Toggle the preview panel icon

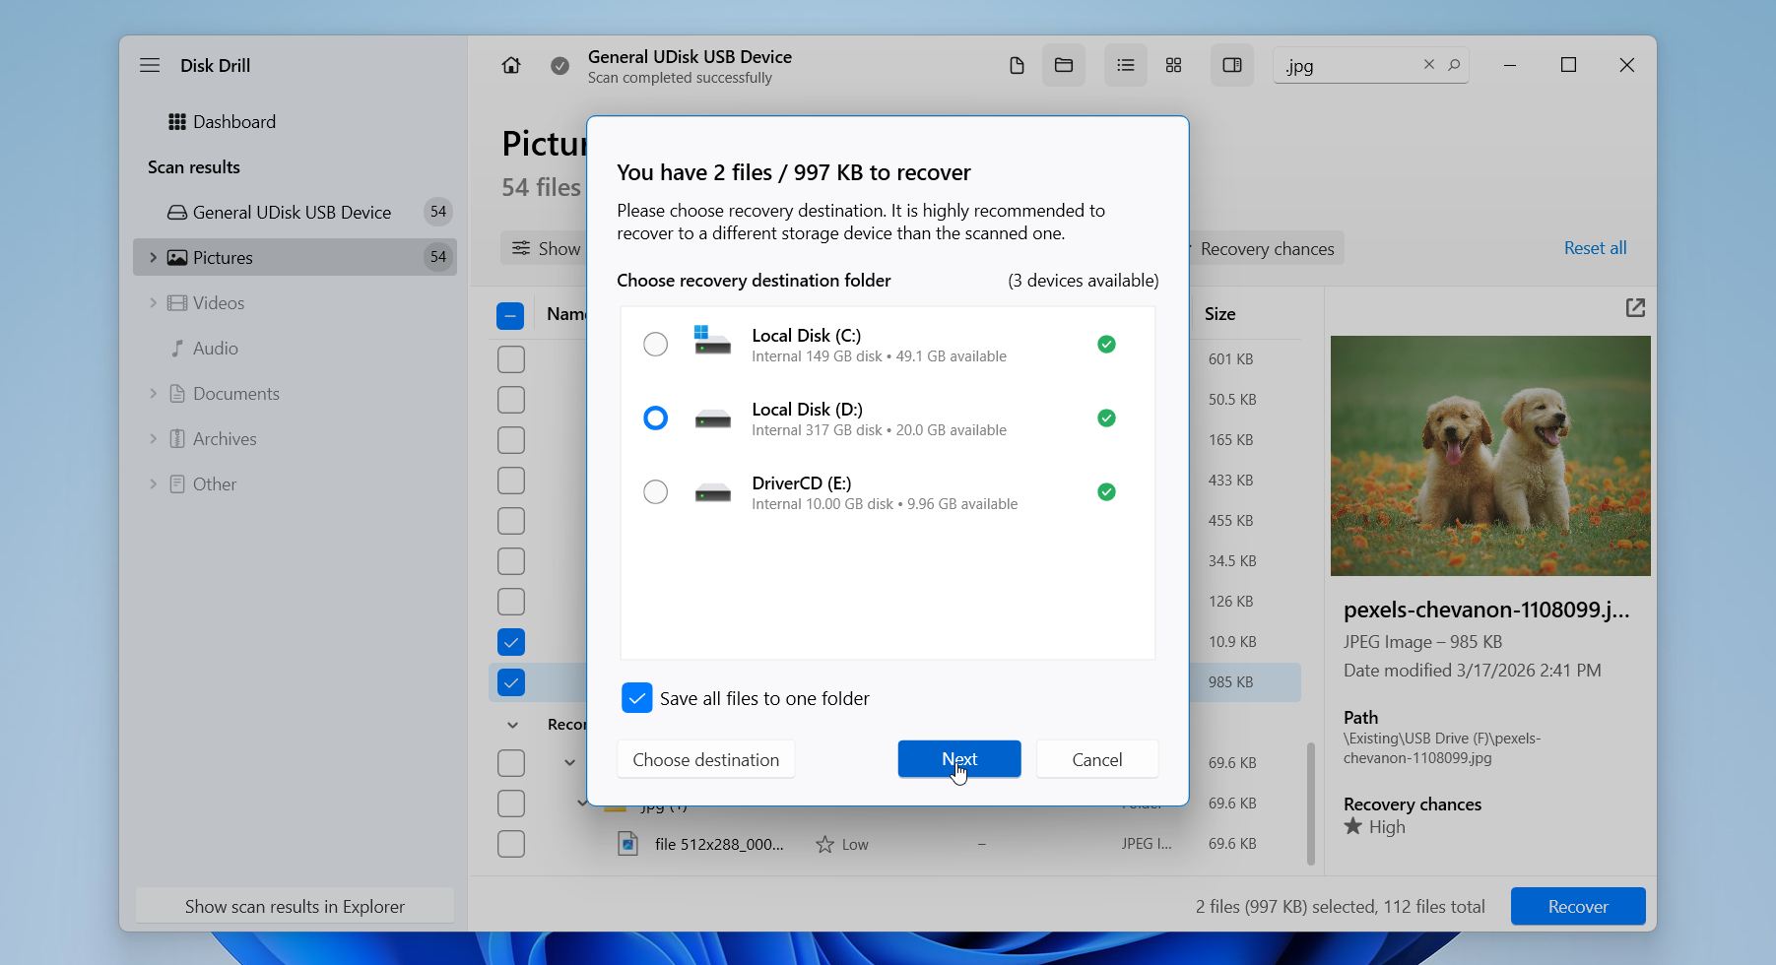pyautogui.click(x=1230, y=65)
